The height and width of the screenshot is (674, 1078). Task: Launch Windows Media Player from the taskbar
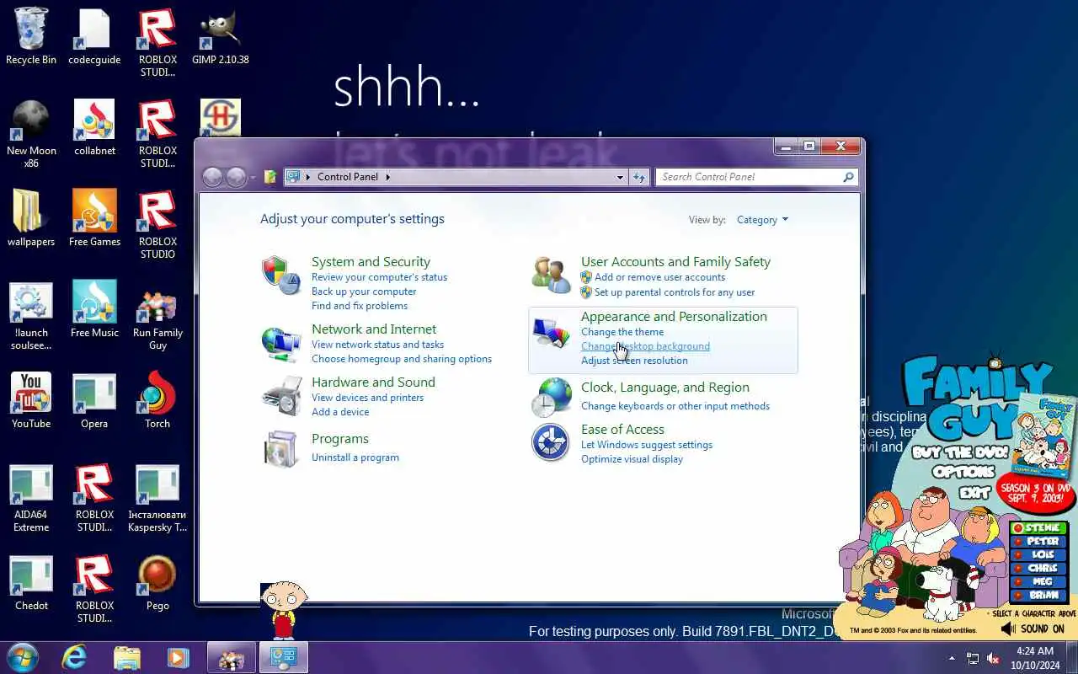[178, 657]
